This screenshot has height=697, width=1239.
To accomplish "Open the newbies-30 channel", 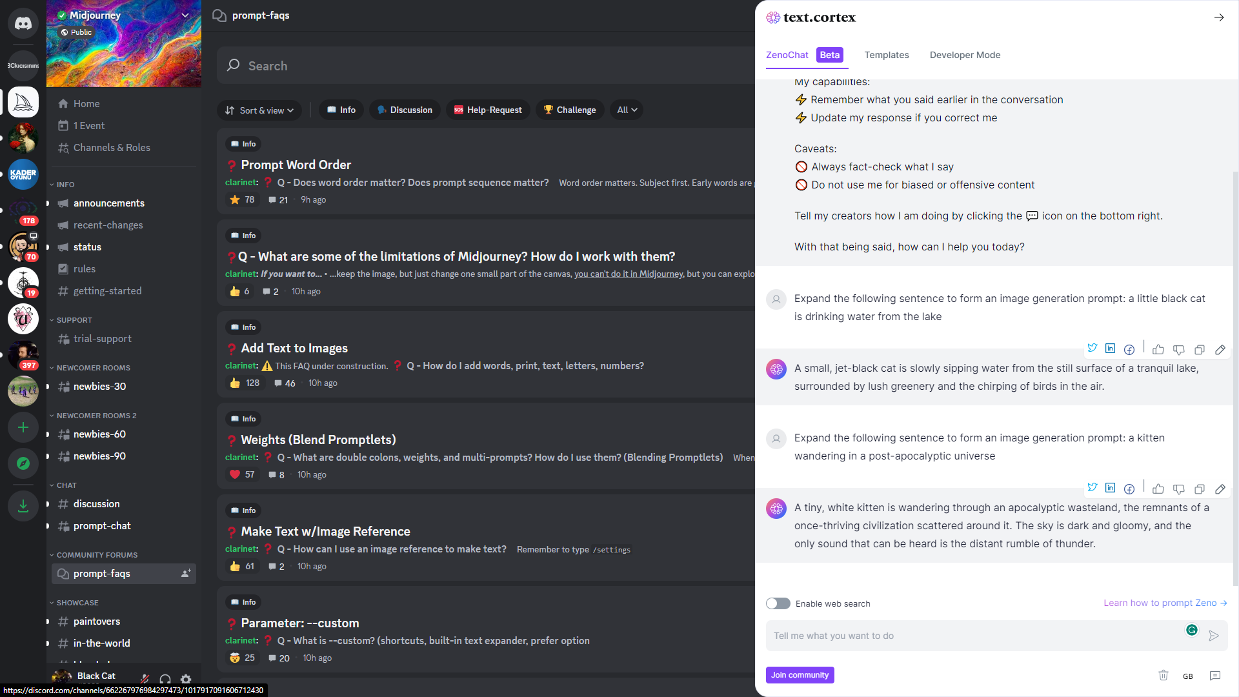I will pyautogui.click(x=124, y=386).
